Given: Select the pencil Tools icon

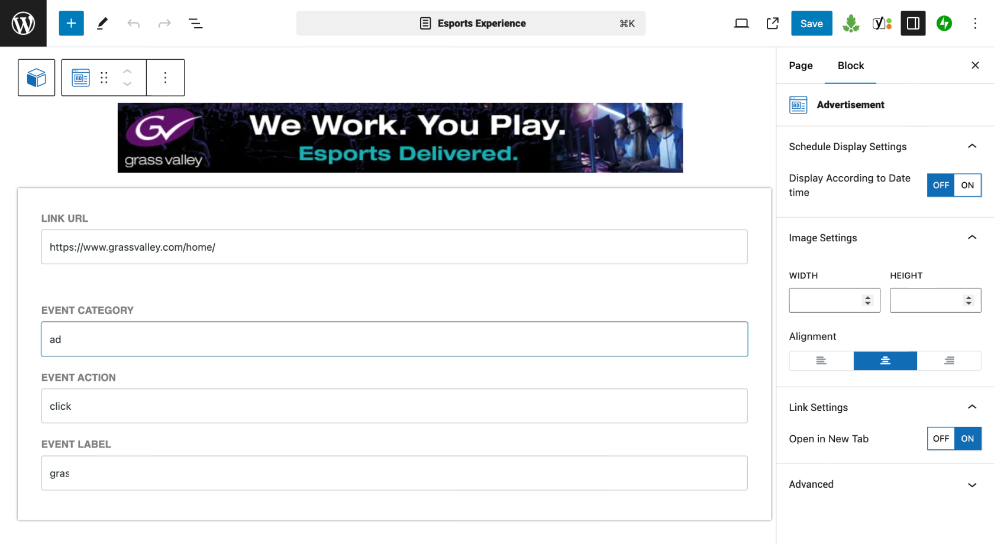Looking at the screenshot, I should (102, 23).
